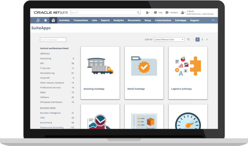The image size is (248, 146).
Task: Click the Help text link
Action: tap(161, 12)
